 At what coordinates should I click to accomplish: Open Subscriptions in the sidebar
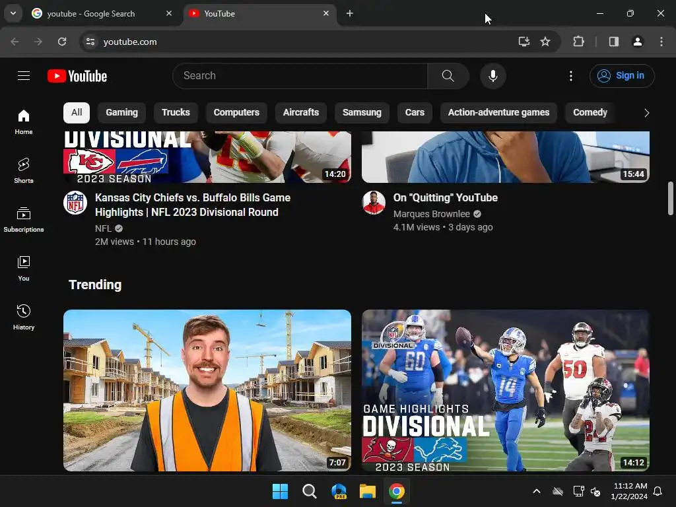24,219
